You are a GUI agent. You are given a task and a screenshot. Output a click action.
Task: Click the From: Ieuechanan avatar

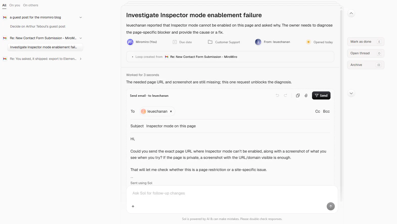click(x=258, y=42)
